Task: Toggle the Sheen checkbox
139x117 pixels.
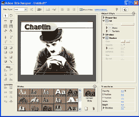Action: click(110, 28)
